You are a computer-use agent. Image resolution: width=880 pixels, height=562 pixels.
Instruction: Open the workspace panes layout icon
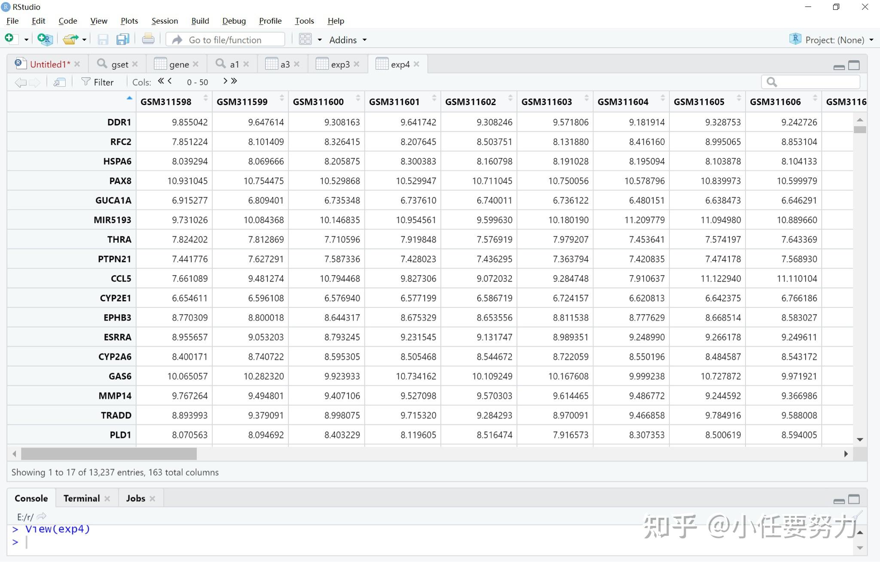(x=305, y=39)
